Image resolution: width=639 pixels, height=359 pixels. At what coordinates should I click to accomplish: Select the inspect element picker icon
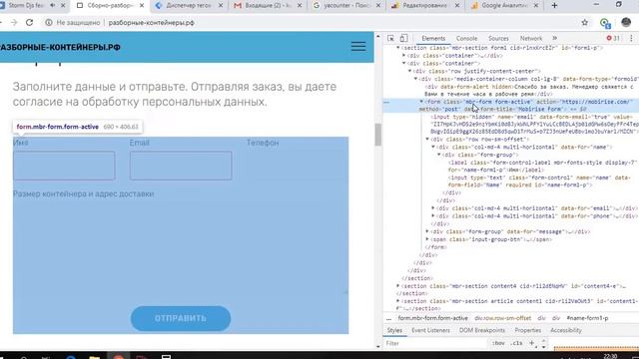pos(390,38)
